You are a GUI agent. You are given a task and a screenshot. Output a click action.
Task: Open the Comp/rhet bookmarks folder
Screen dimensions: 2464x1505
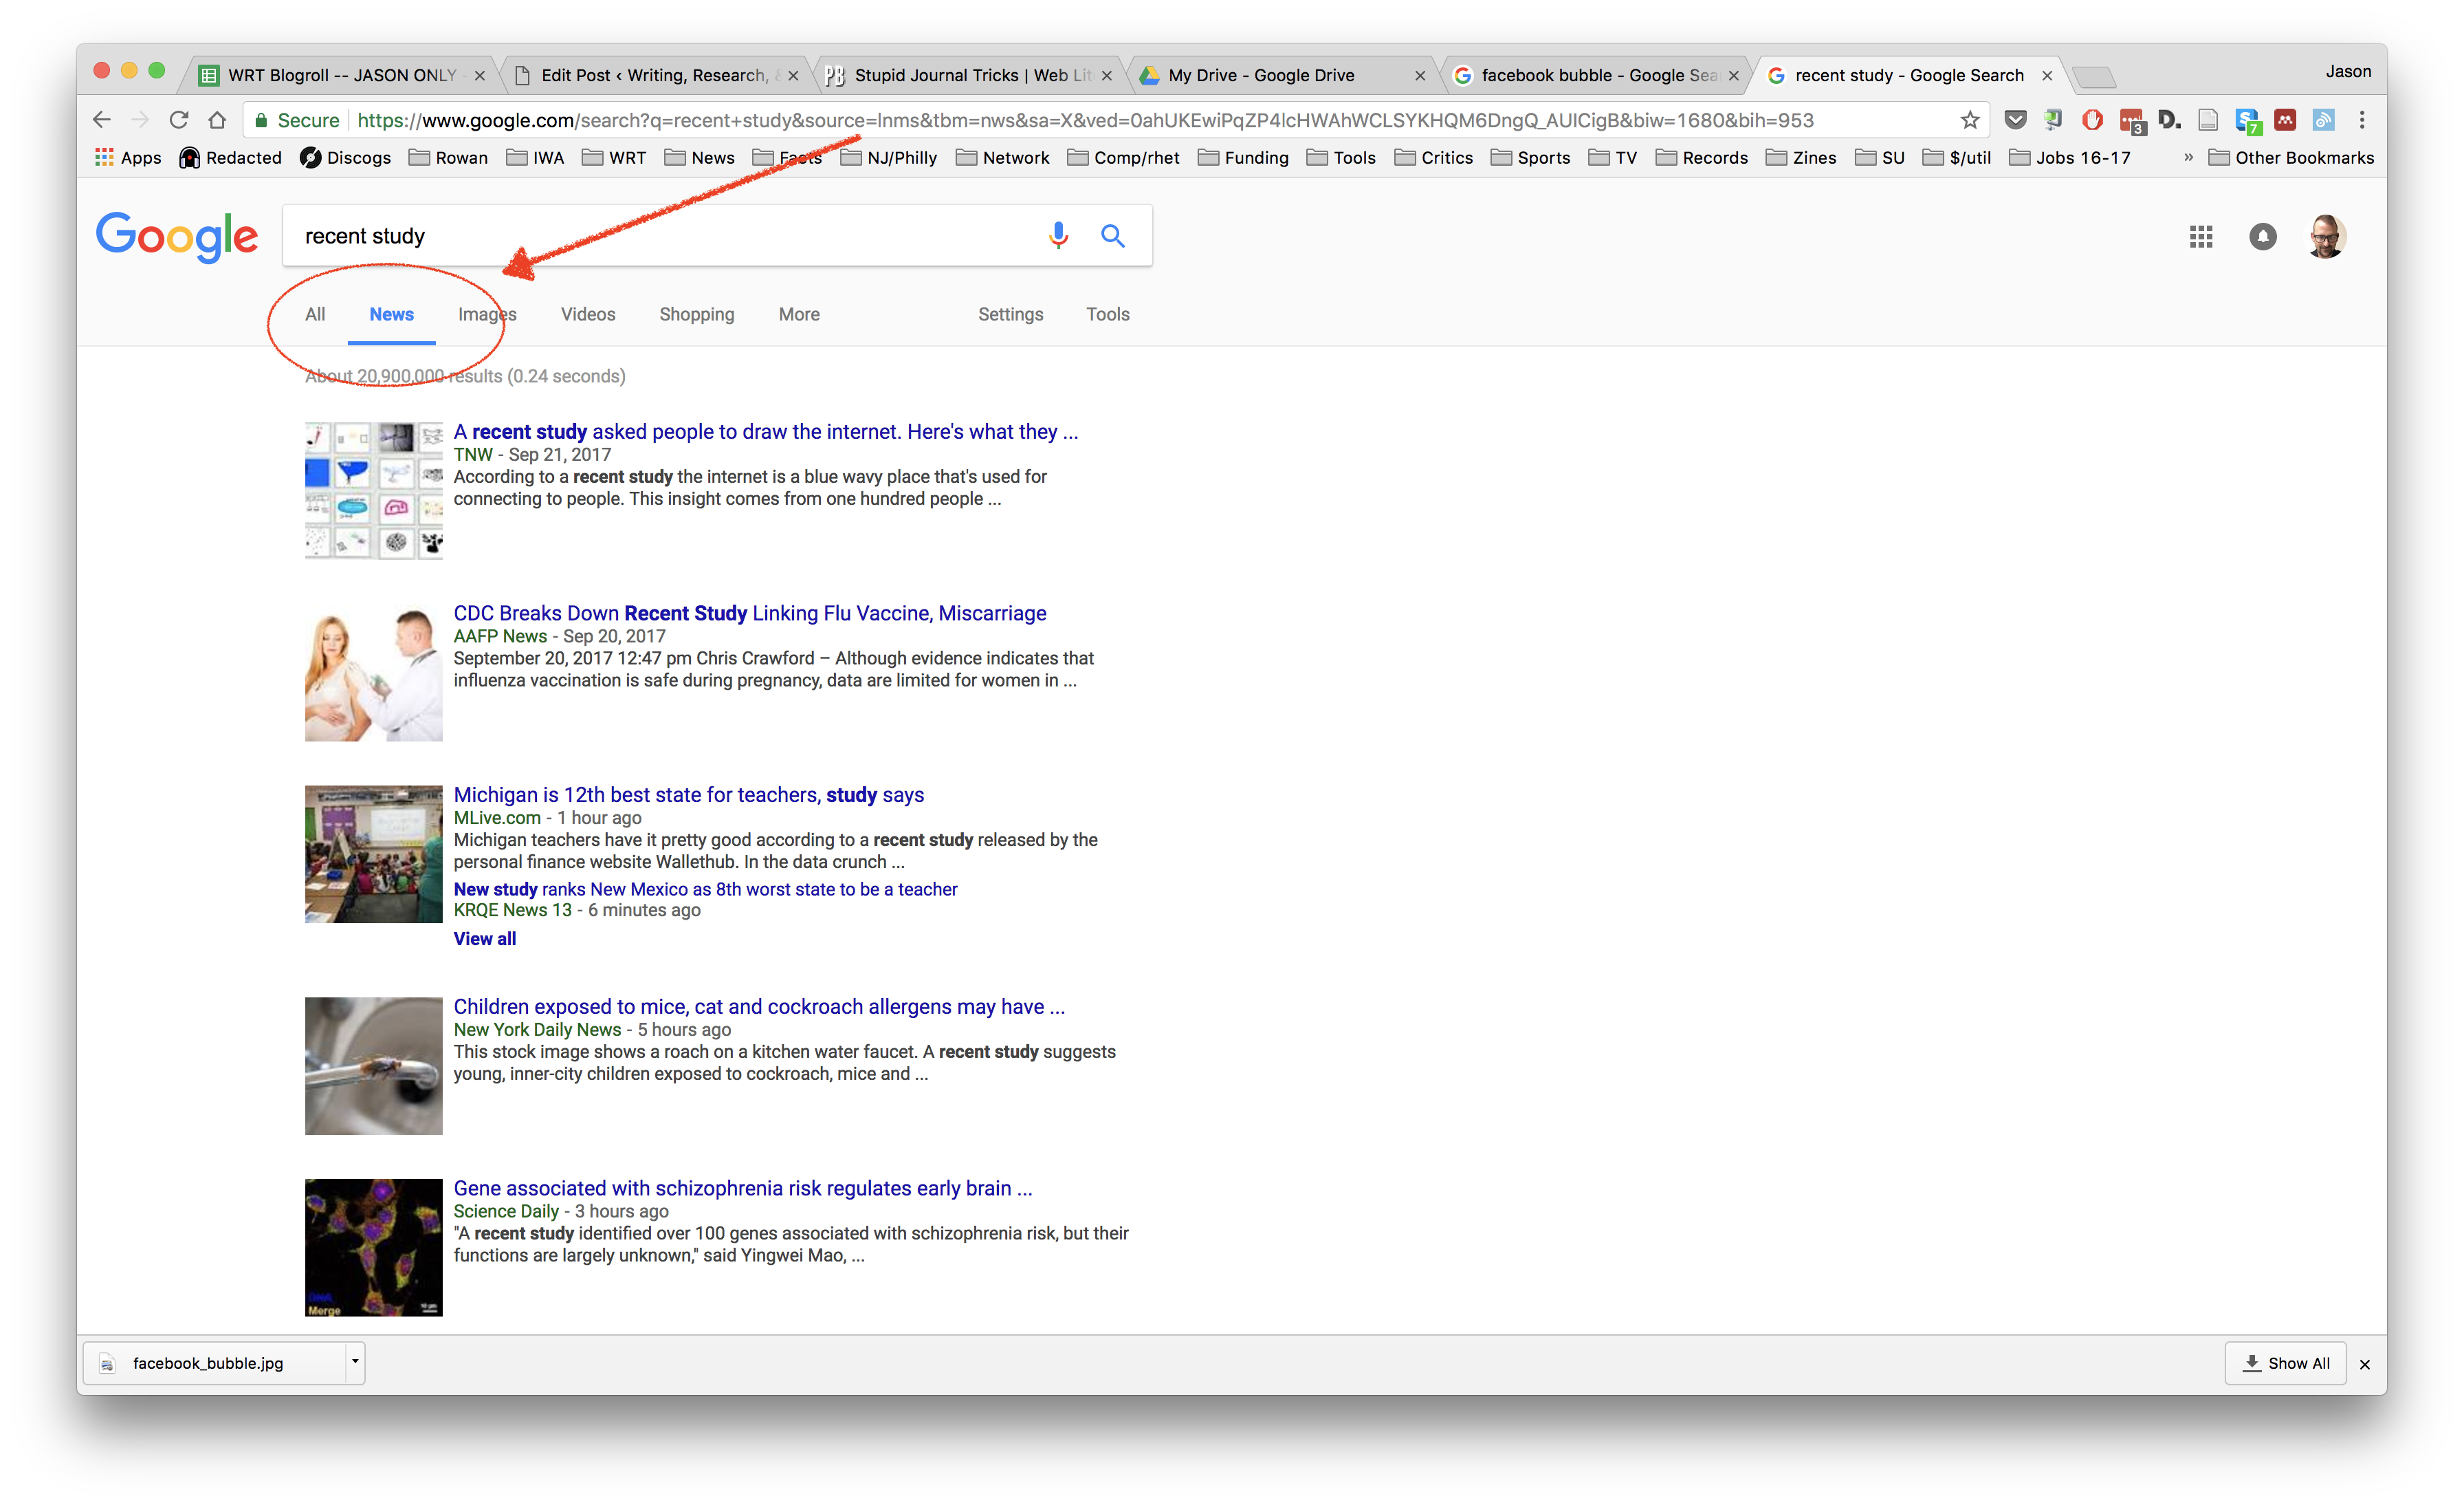(x=1123, y=158)
